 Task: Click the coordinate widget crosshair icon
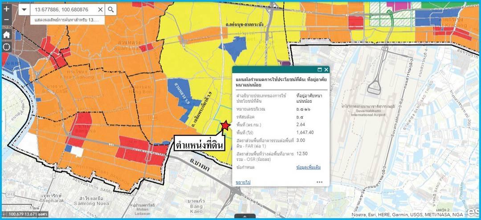pos(4,215)
